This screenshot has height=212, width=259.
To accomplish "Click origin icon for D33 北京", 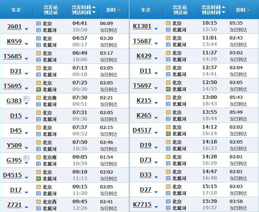I will tap(168, 172).
